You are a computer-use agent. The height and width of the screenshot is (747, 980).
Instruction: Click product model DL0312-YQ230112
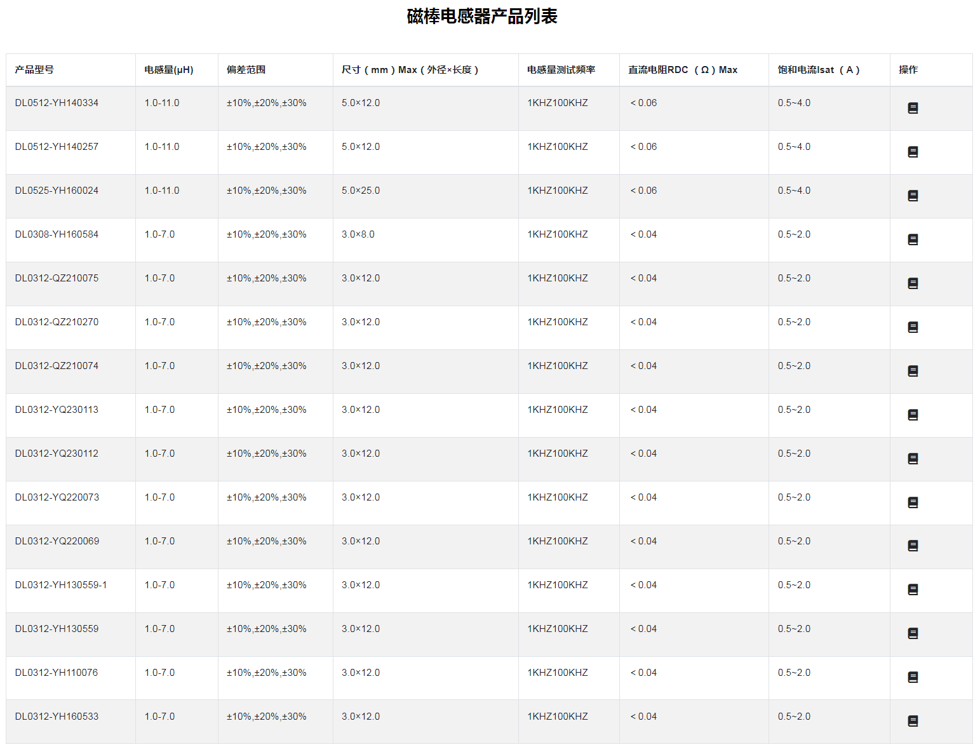coord(57,454)
